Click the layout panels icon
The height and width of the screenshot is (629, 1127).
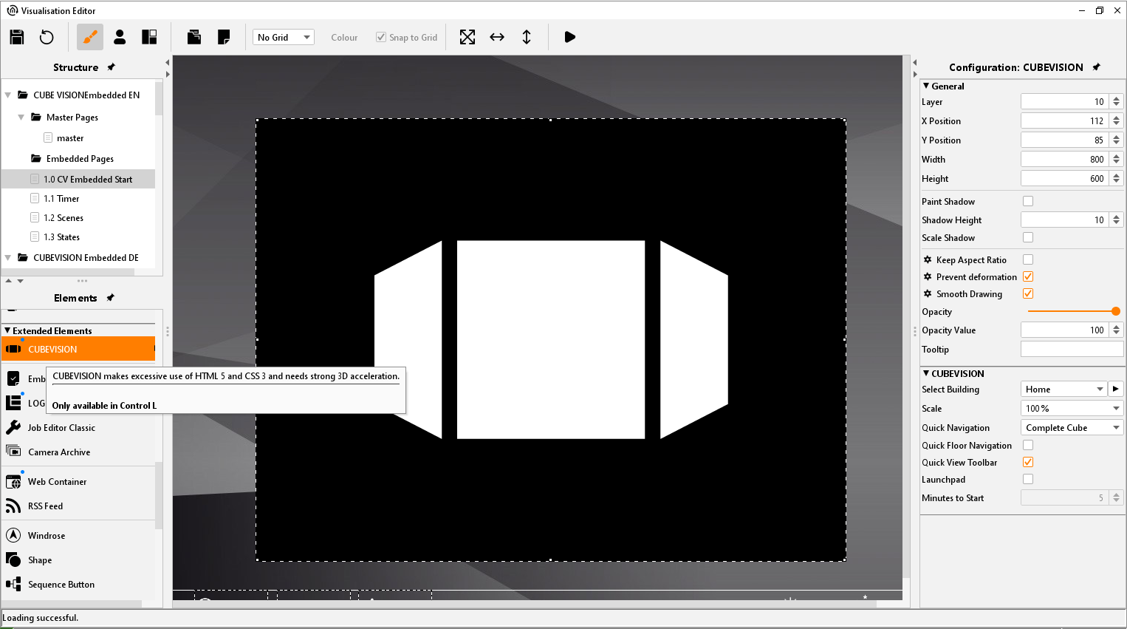point(149,37)
